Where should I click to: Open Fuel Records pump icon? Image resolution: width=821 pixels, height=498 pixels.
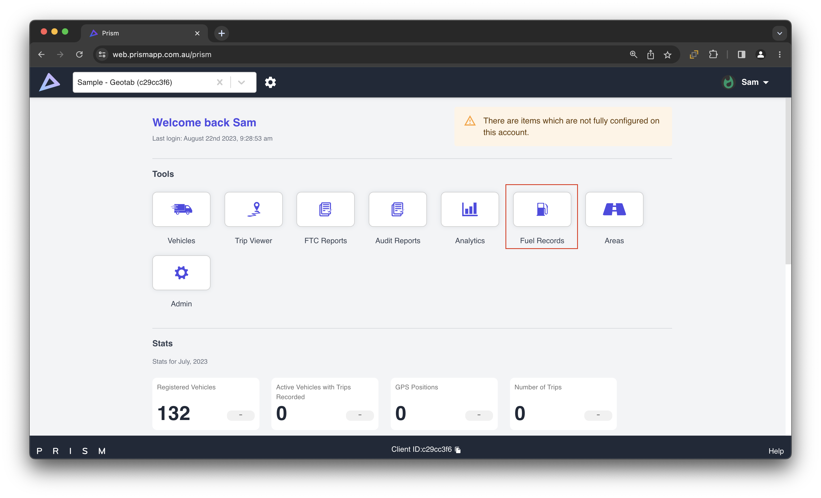[542, 209]
